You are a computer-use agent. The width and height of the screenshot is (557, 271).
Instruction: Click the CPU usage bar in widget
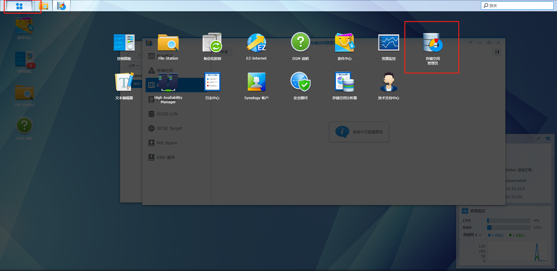point(509,220)
